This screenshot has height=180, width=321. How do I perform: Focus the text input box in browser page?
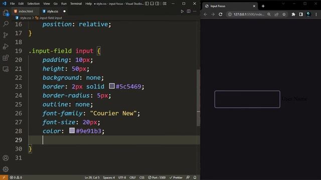[x=247, y=99]
